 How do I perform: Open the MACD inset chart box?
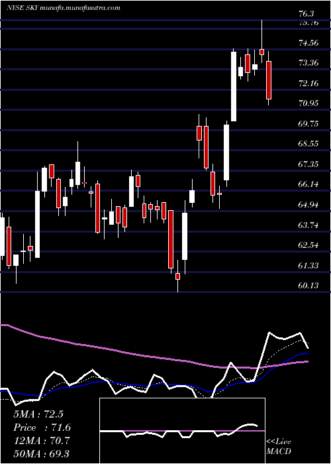coord(182,431)
